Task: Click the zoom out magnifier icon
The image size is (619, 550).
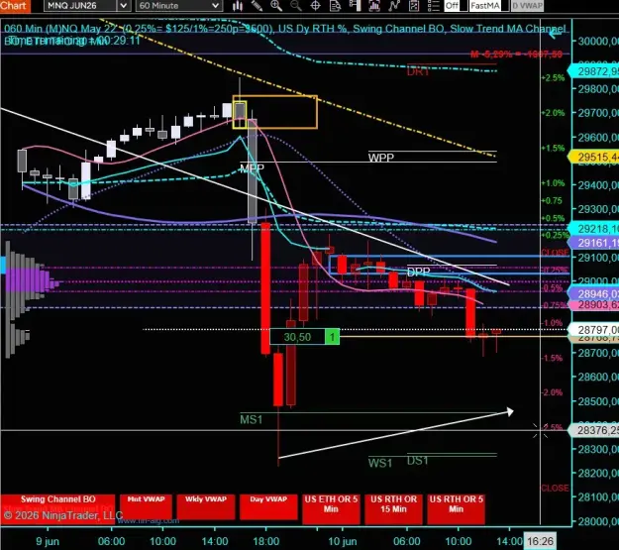Action: click(x=296, y=6)
